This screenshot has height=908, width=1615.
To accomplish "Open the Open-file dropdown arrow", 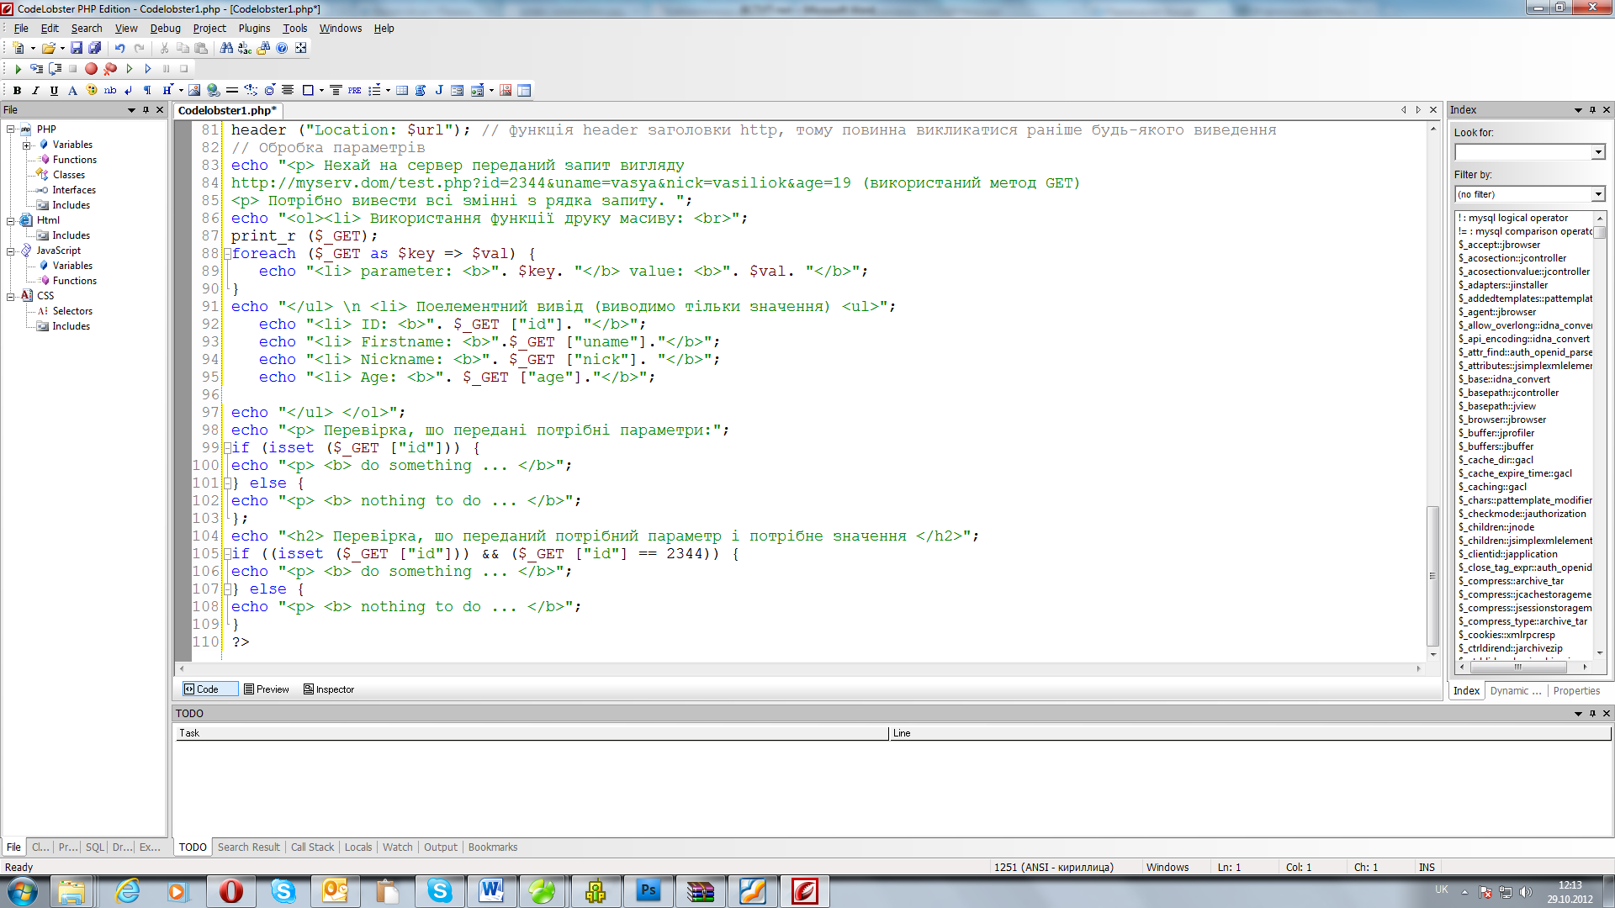I will pyautogui.click(x=62, y=48).
